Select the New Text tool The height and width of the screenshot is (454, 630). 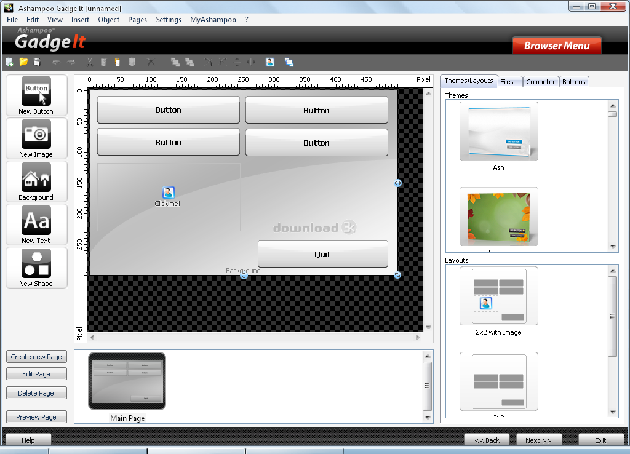(36, 224)
